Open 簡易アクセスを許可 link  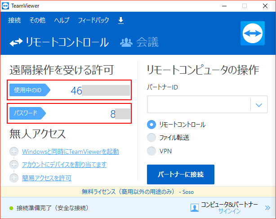pyautogui.click(x=47, y=178)
